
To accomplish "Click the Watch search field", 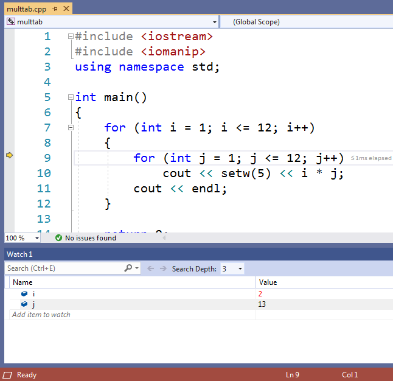I will (x=64, y=268).
